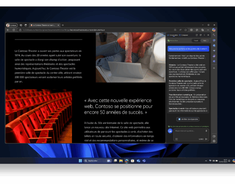Send message with the arrow icon
The image size is (235, 184).
206,139
